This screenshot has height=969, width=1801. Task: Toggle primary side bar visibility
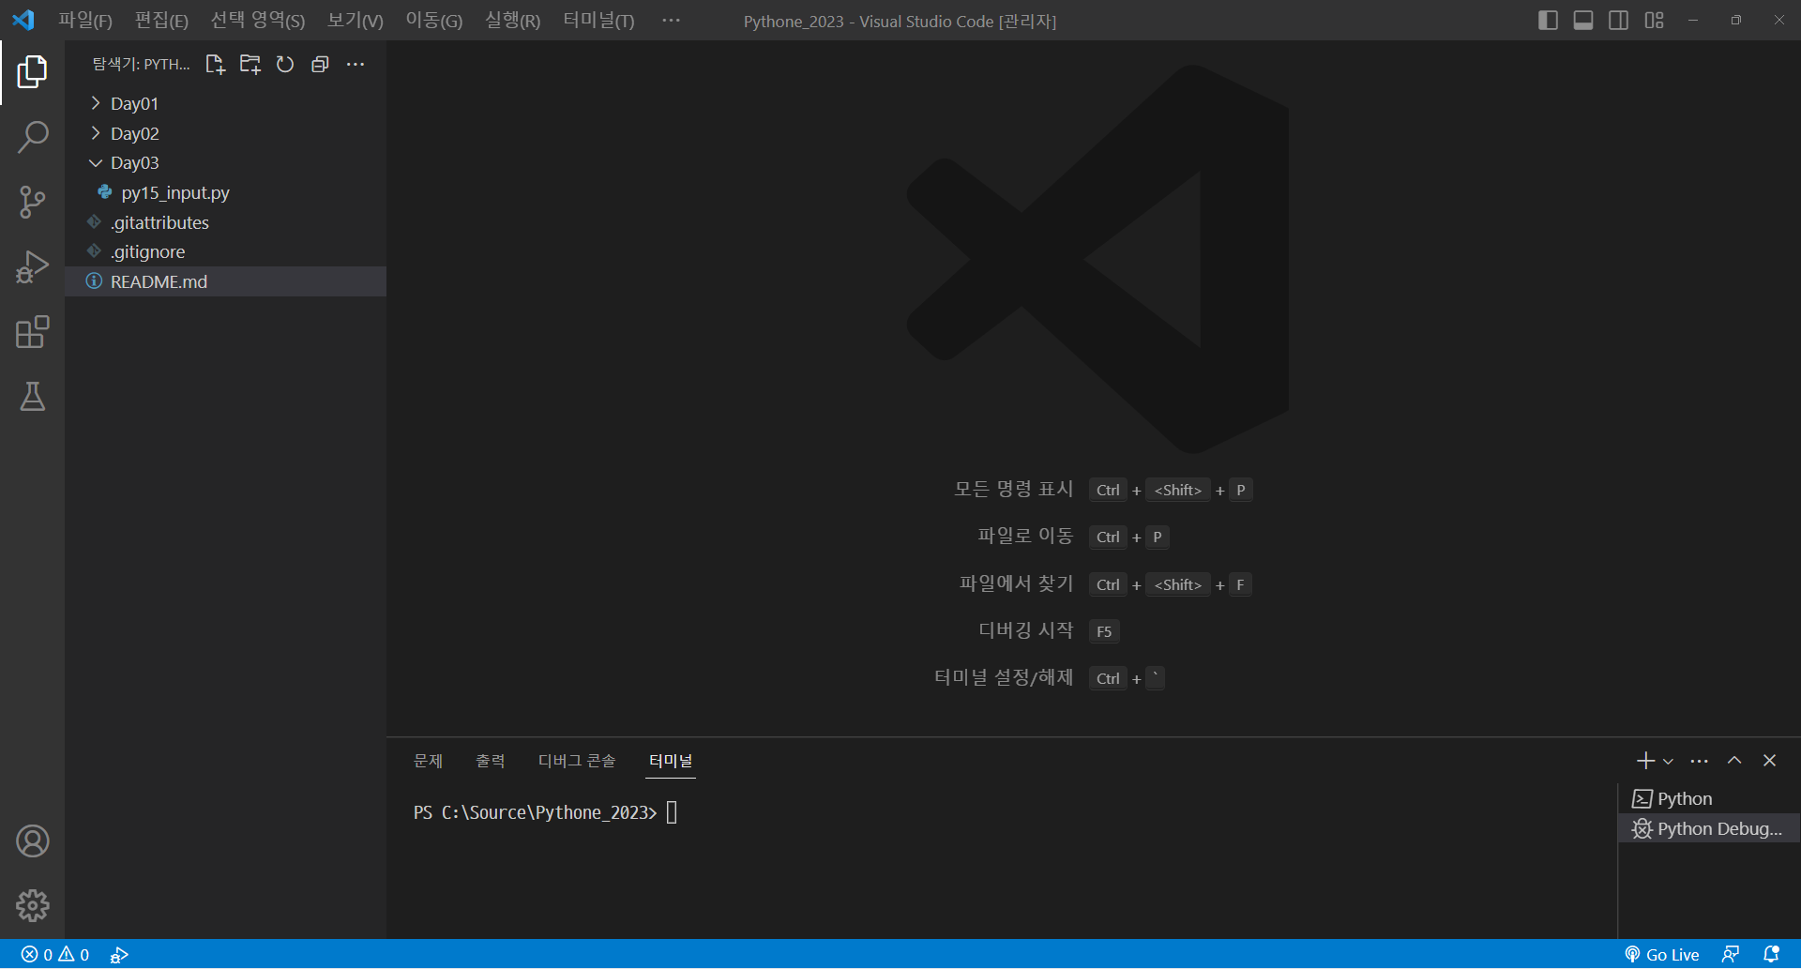coord(1549,21)
